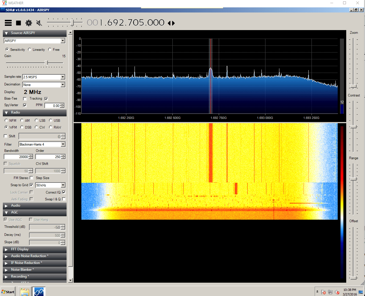Expand the Recording panel
Image resolution: width=365 pixels, height=296 pixels.
[x=35, y=277]
